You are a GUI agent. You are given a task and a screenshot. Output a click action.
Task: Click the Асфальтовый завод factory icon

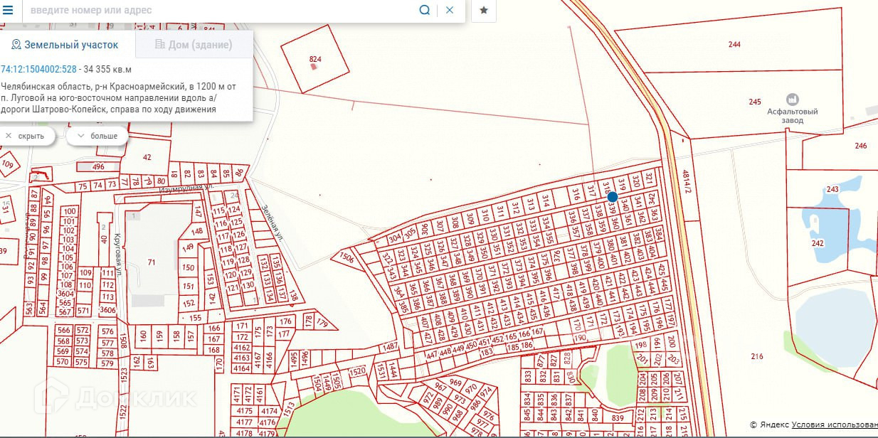click(x=793, y=100)
